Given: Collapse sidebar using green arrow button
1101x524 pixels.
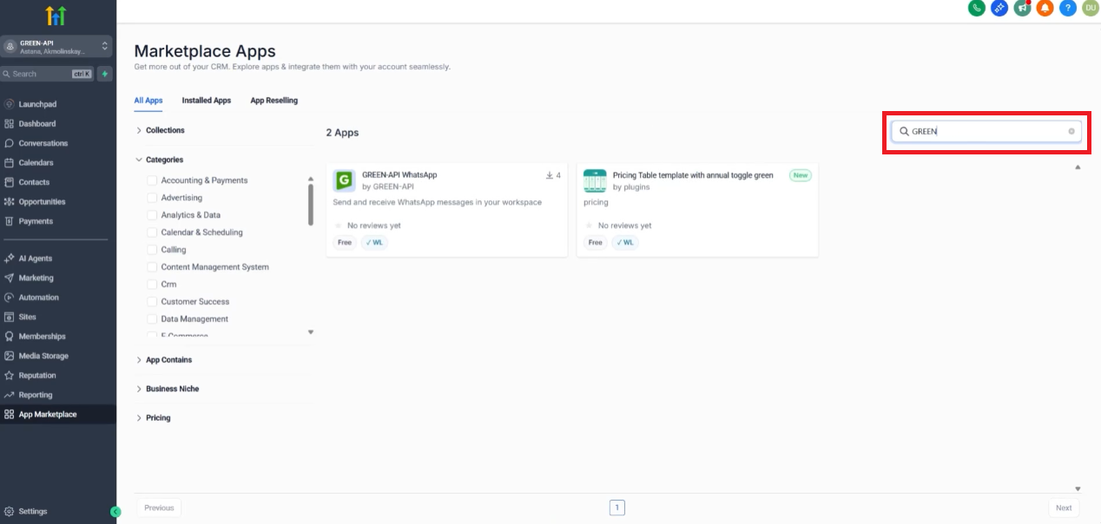Looking at the screenshot, I should coord(115,512).
